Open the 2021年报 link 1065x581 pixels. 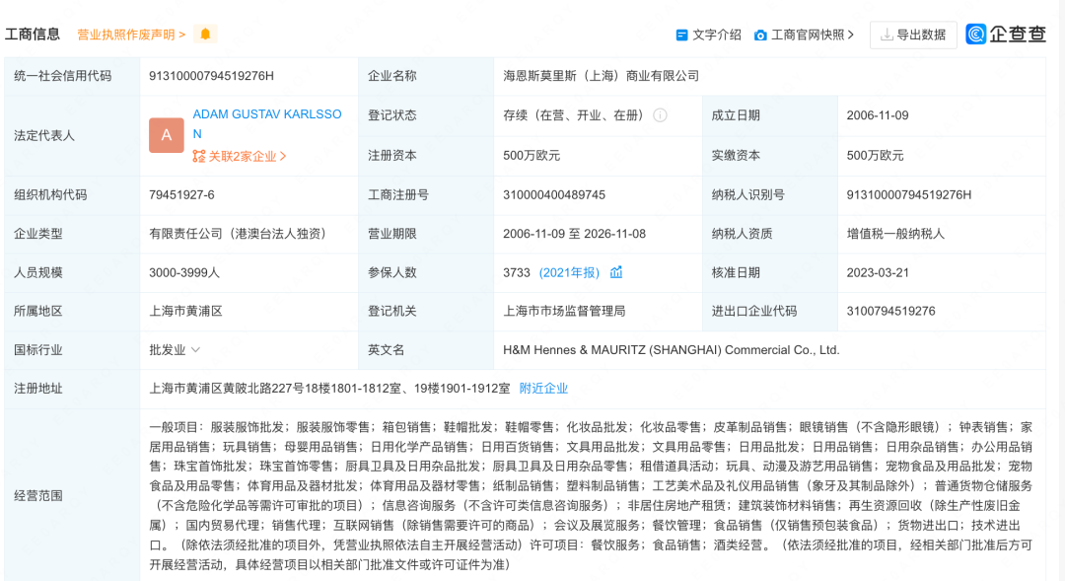click(x=569, y=272)
